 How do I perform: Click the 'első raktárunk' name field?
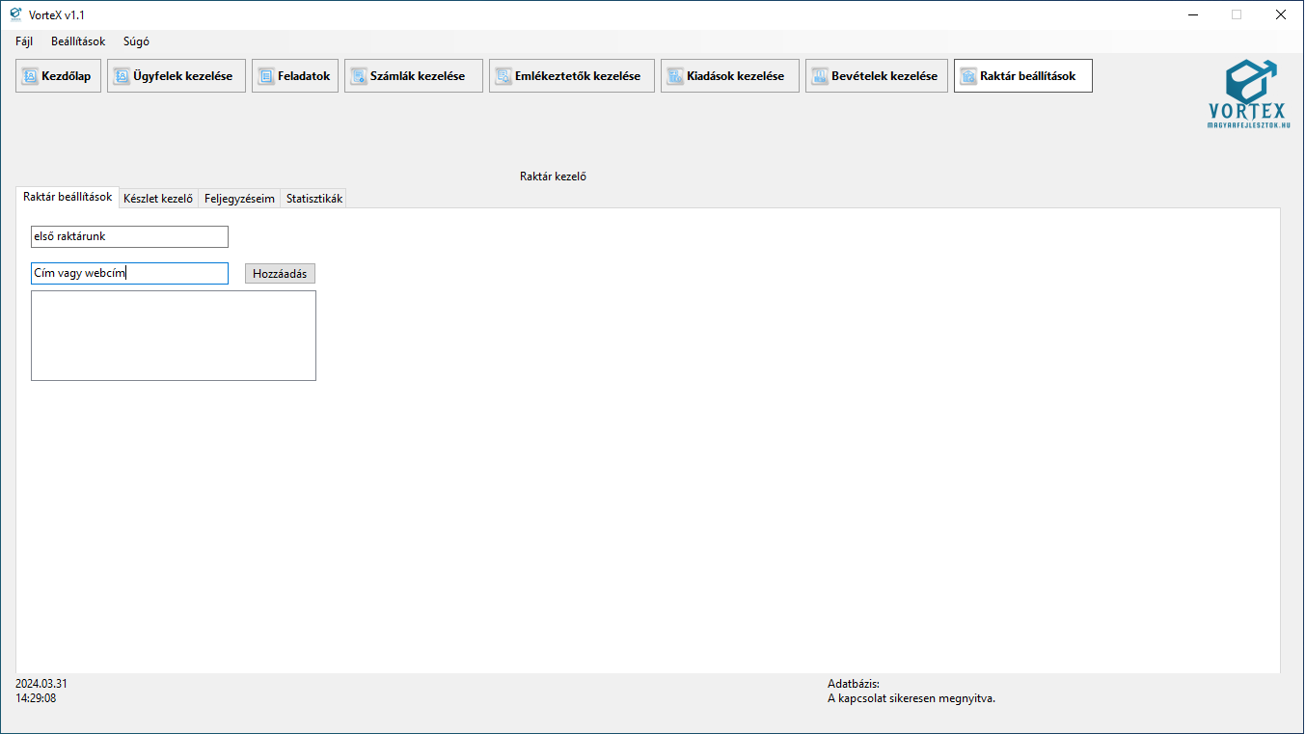(129, 236)
